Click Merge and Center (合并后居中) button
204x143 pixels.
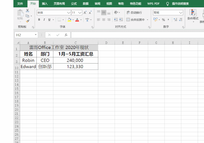pyautogui.click(x=136, y=20)
